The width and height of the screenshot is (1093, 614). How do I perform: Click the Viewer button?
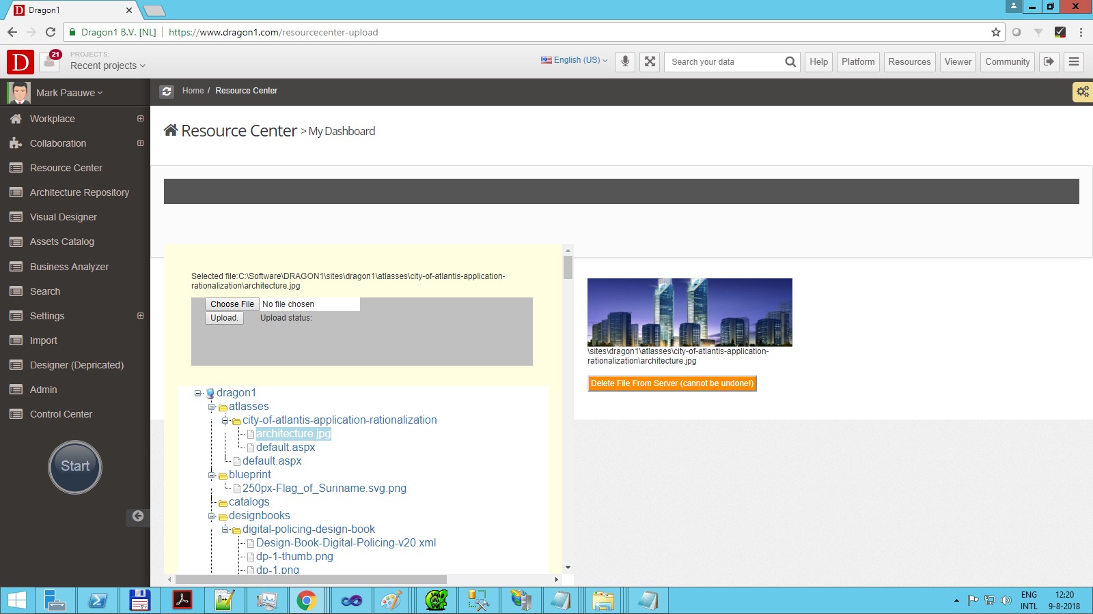[958, 61]
